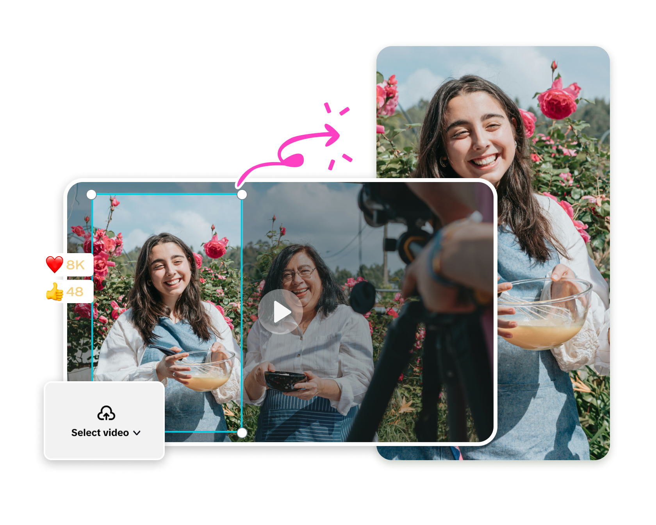This screenshot has height=525, width=656.
Task: Click the thumbs-up reaction icon
Action: point(55,292)
